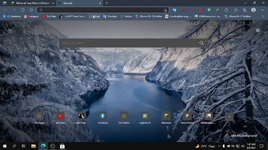Open the Minecraft quick link tile
The width and height of the screenshot is (268, 150).
[x=166, y=117]
